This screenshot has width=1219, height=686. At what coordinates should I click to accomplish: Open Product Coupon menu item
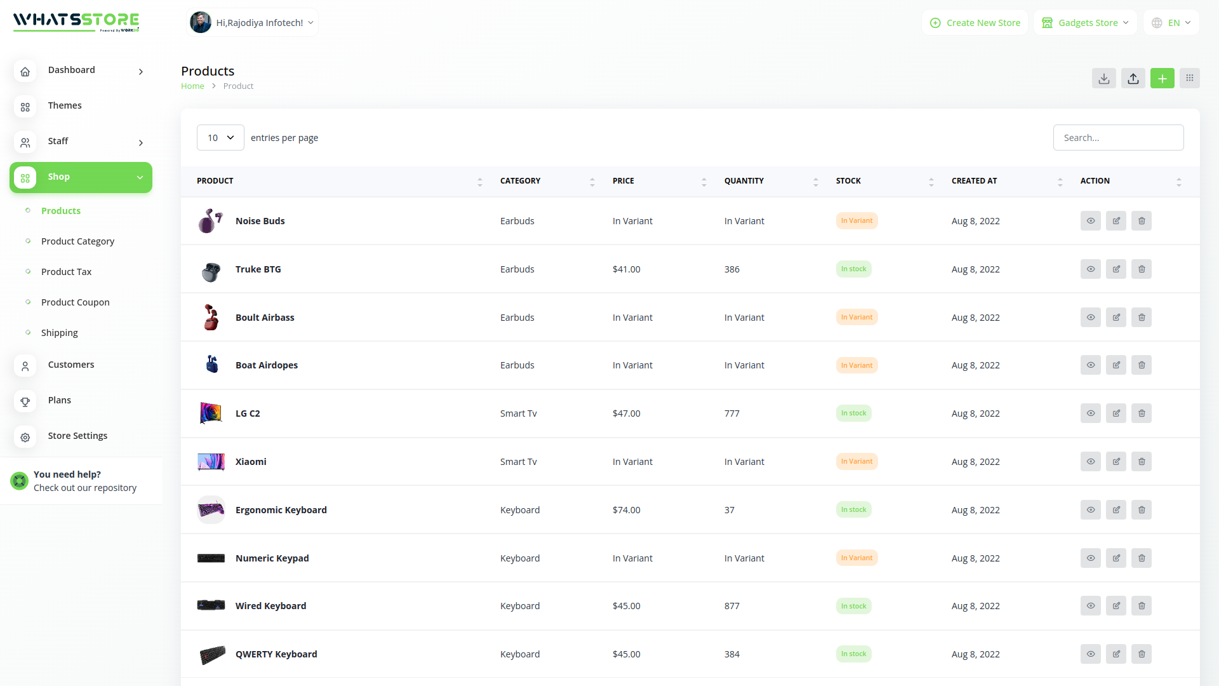(75, 302)
